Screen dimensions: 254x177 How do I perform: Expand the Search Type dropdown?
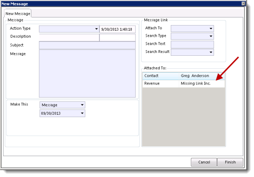point(192,36)
